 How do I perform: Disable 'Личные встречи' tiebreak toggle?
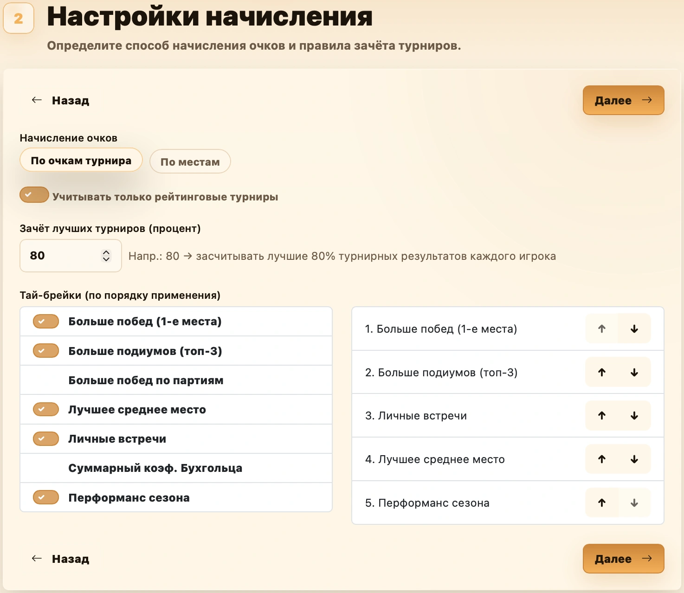point(46,438)
